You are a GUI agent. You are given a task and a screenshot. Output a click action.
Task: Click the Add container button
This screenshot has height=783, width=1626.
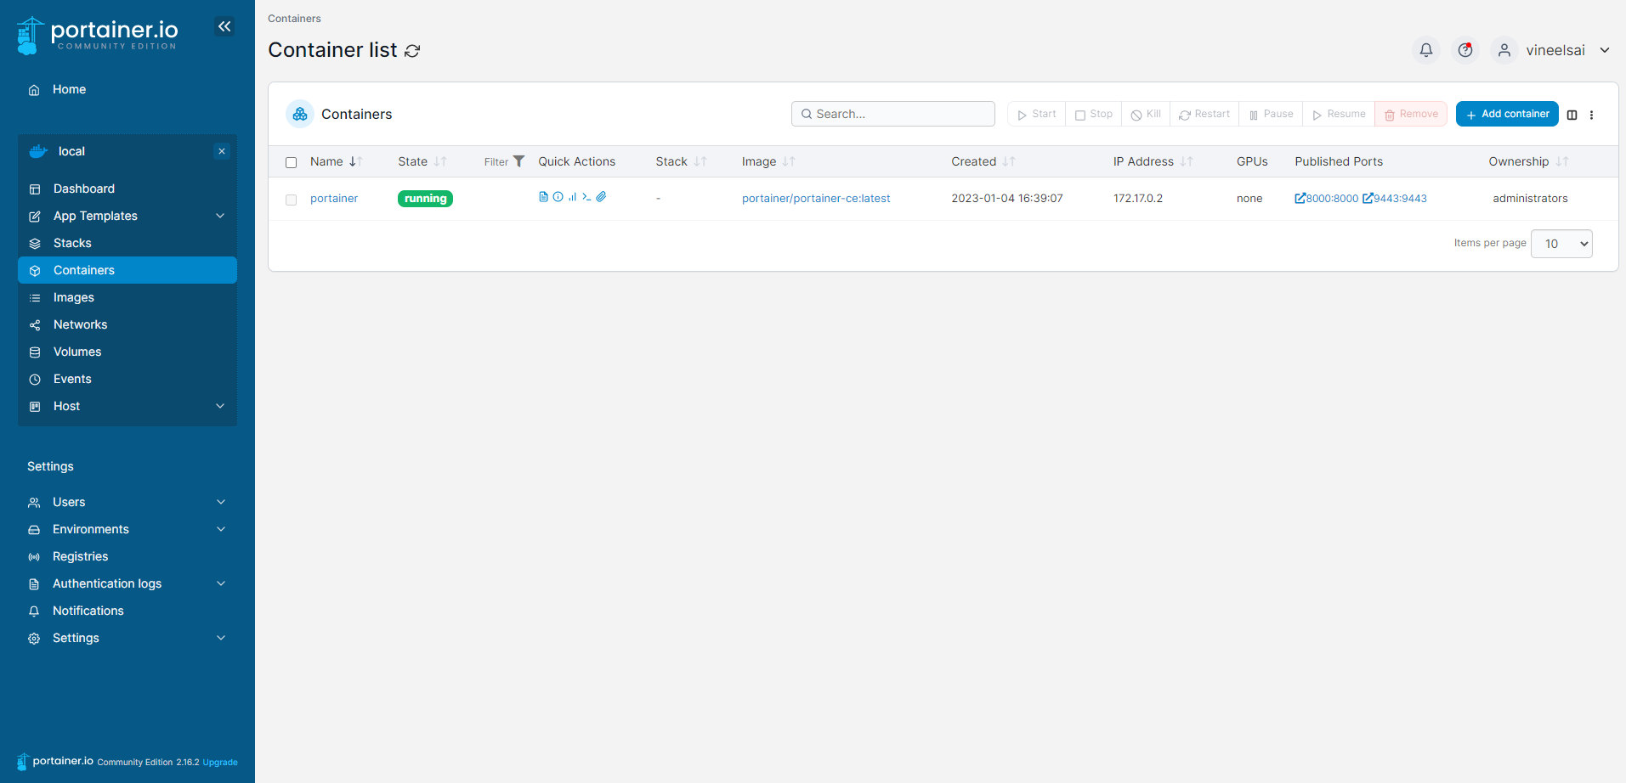(1506, 114)
